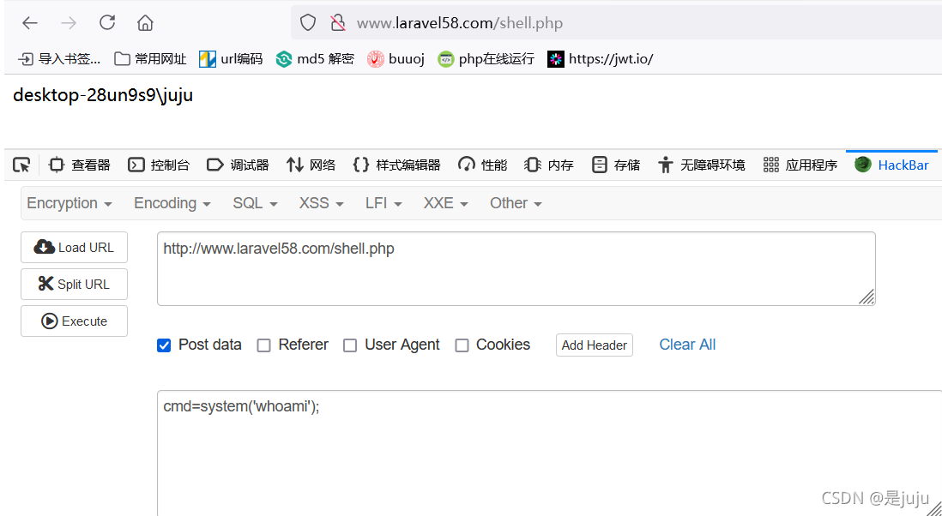Uncheck the Post data checkbox
Image resolution: width=942 pixels, height=516 pixels.
coord(164,345)
